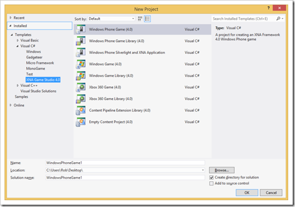Select the Gadgeteer template category
Viewport: 295px width, 207px height.
(34, 57)
